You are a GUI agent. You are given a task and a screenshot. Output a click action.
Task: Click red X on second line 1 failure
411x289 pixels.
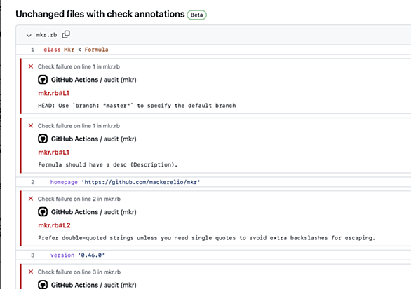pyautogui.click(x=31, y=125)
